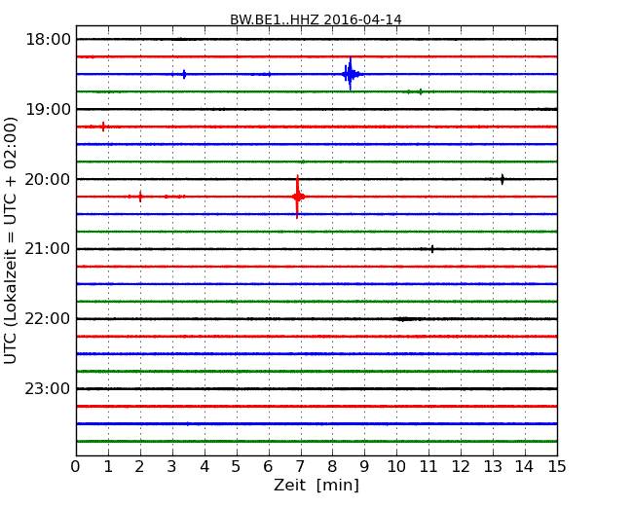Click the x-axis tick label 6
The width and height of the screenshot is (633, 506).
[x=268, y=466]
